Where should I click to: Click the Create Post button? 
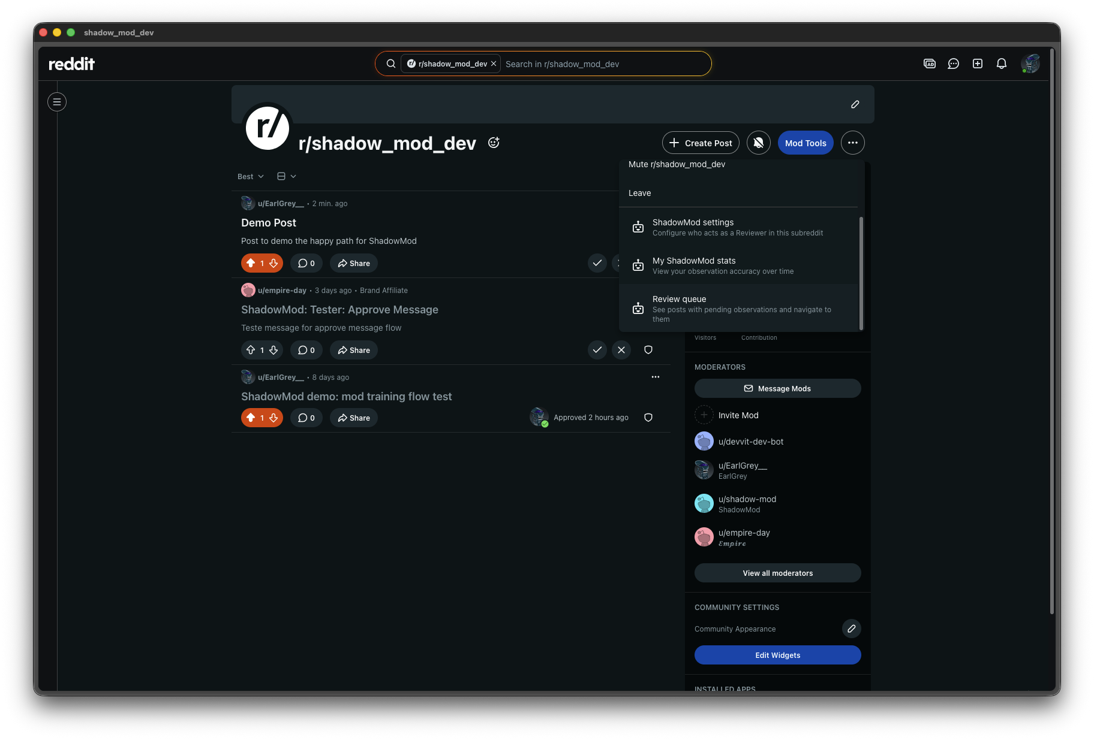(x=701, y=143)
